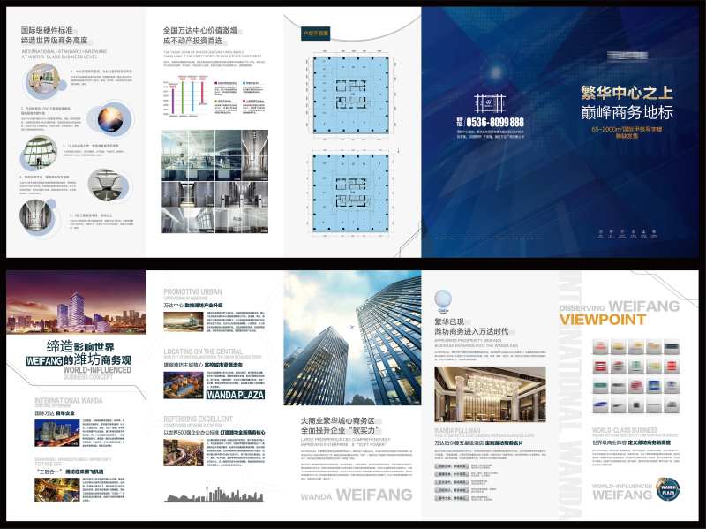Select the "WORLD-CLASS BUSINESS" heading
This screenshot has height=529, width=706.
click(625, 430)
